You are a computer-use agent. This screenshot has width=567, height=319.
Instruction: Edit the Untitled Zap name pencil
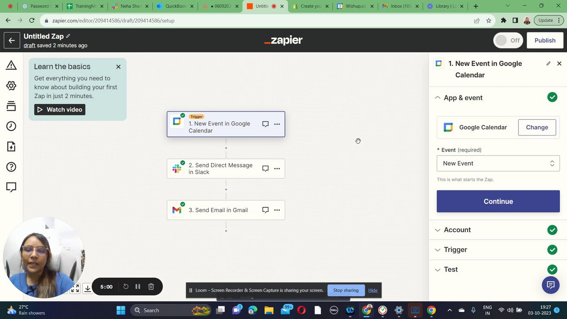pyautogui.click(x=68, y=36)
